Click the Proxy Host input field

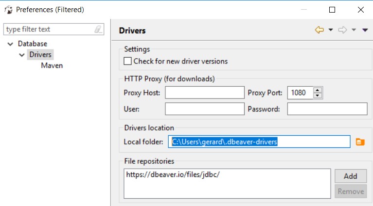(204, 93)
